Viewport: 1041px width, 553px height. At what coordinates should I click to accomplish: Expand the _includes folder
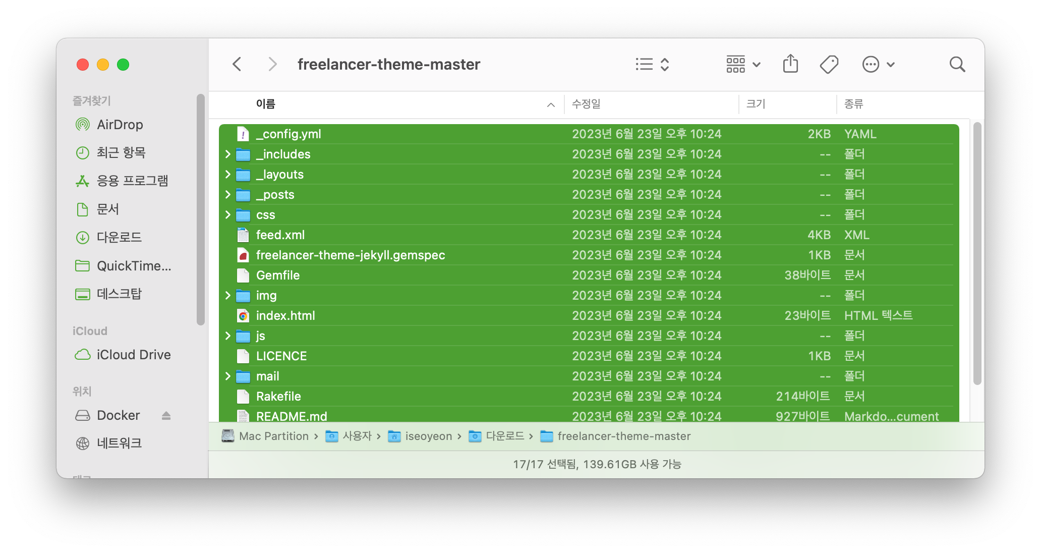coord(228,154)
